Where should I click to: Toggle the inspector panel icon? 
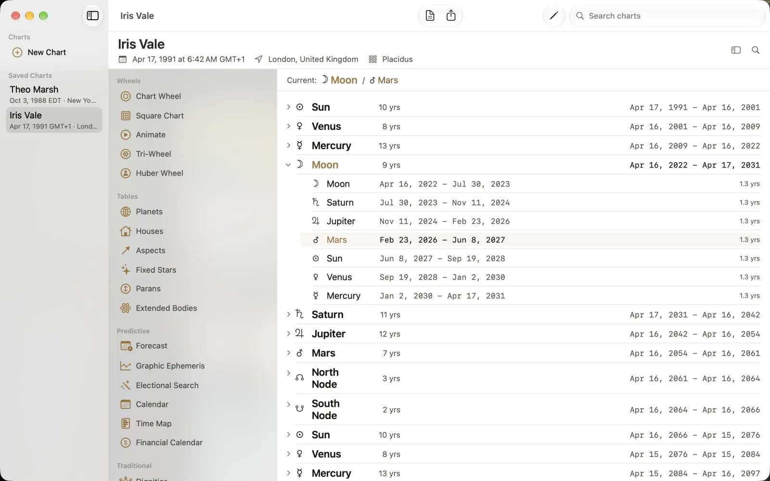click(x=736, y=50)
